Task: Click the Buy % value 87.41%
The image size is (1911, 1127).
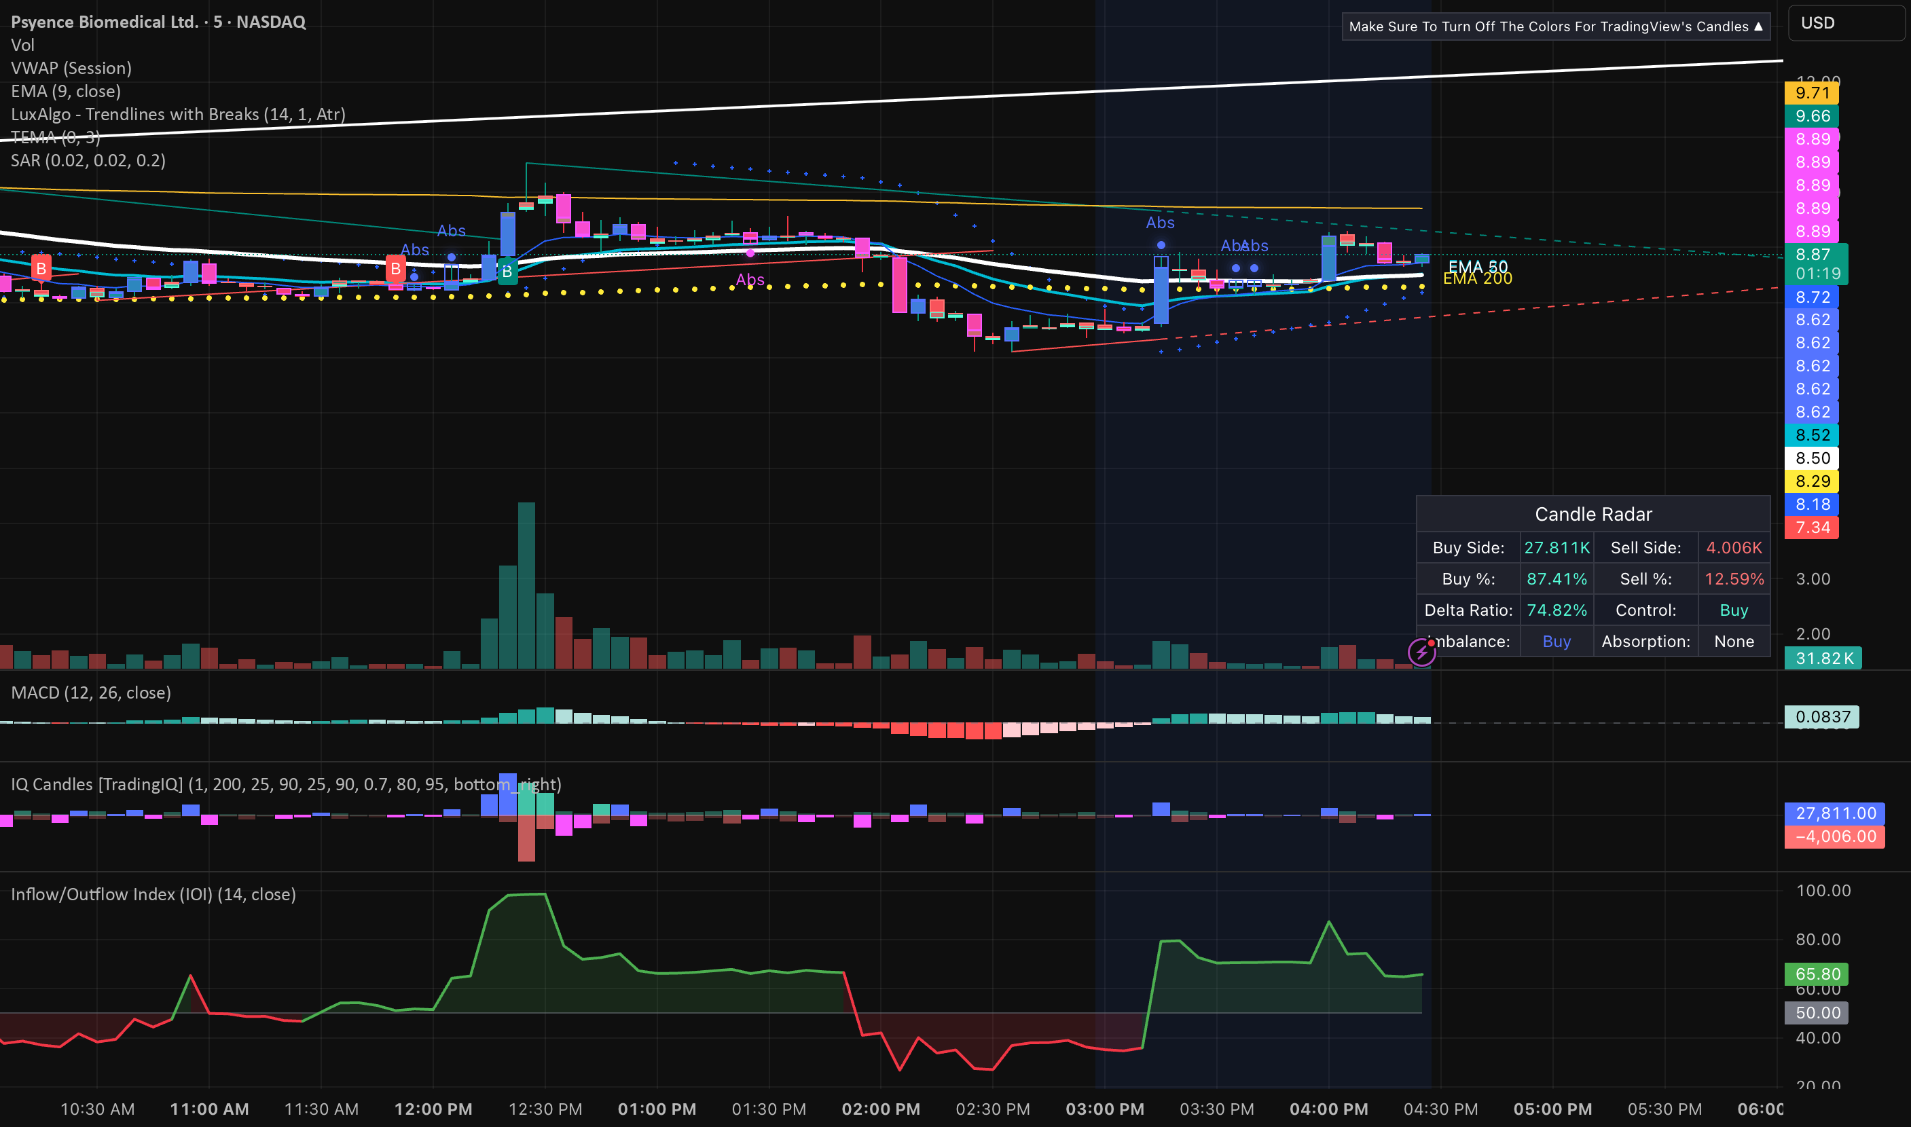Action: (1557, 578)
